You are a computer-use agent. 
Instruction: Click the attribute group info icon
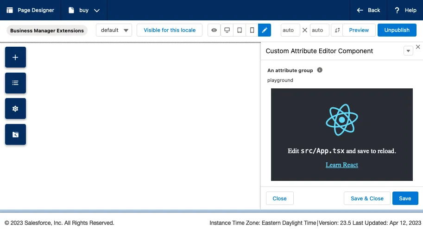[x=320, y=70]
